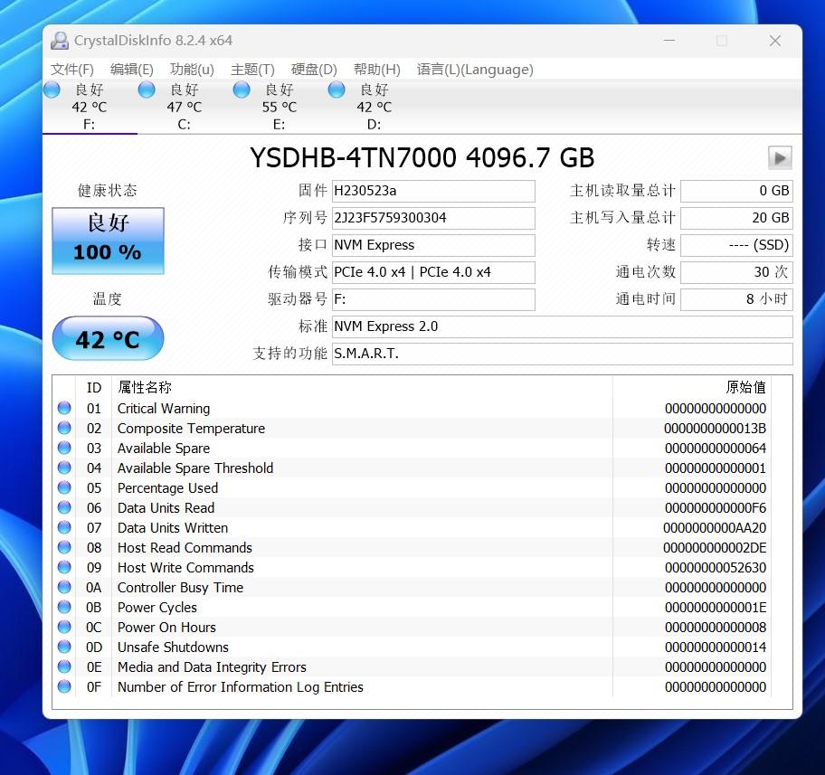Click the status icon of Unsafe Shutdowns row
825x775 pixels.
click(64, 647)
